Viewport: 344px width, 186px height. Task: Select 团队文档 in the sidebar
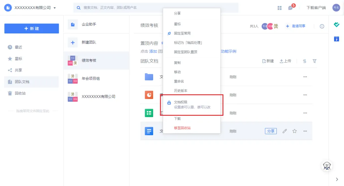31,82
